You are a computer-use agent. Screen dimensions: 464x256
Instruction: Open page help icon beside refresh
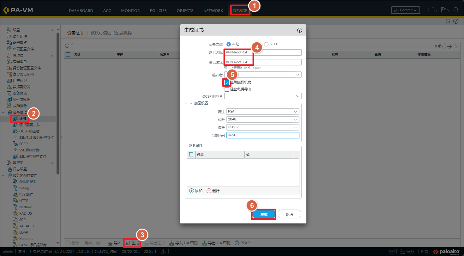point(456,21)
